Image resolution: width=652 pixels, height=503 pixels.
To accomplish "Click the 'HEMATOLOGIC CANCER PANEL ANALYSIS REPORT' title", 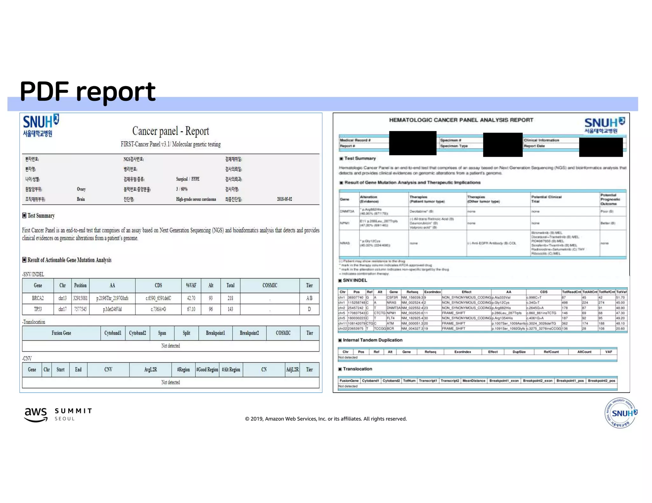I will point(461,120).
